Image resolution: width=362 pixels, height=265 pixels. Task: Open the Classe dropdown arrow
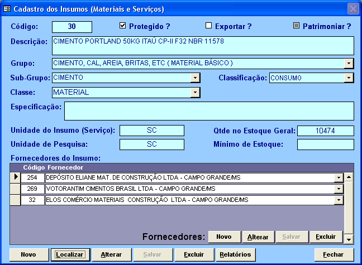pos(196,92)
